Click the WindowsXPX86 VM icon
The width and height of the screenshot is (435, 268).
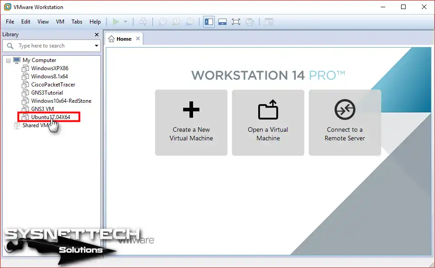[x=25, y=68]
